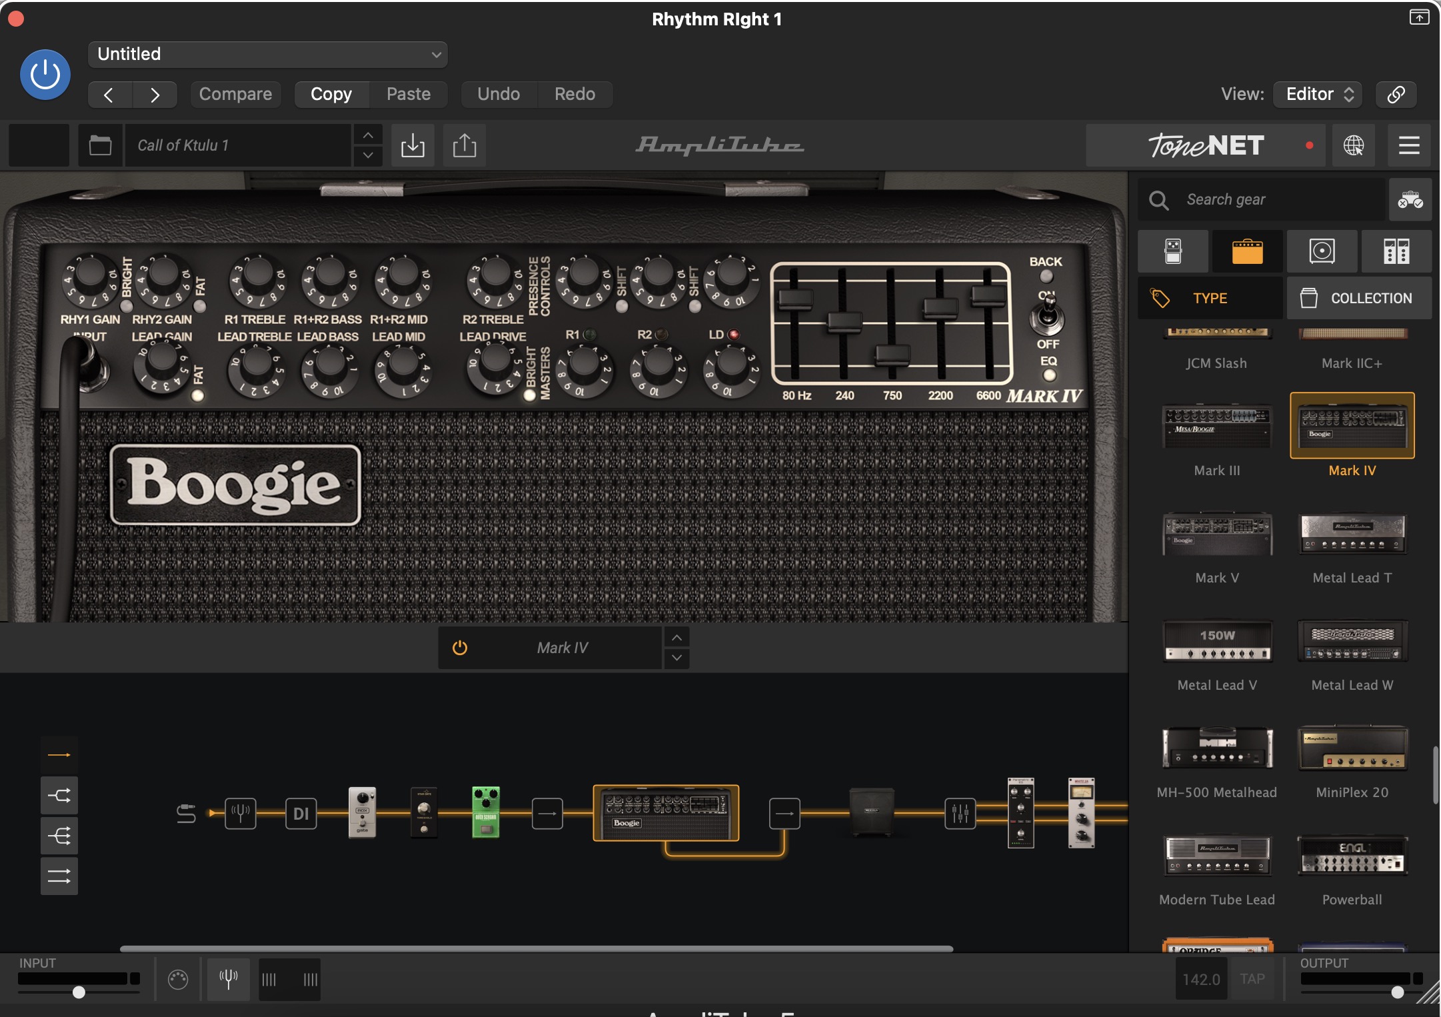
Task: Switch to next amp model with down chevron
Action: (677, 658)
